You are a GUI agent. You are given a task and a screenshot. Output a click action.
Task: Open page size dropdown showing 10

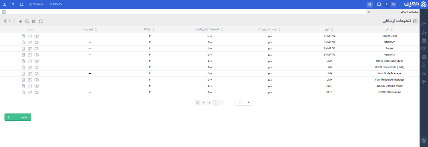point(244,103)
